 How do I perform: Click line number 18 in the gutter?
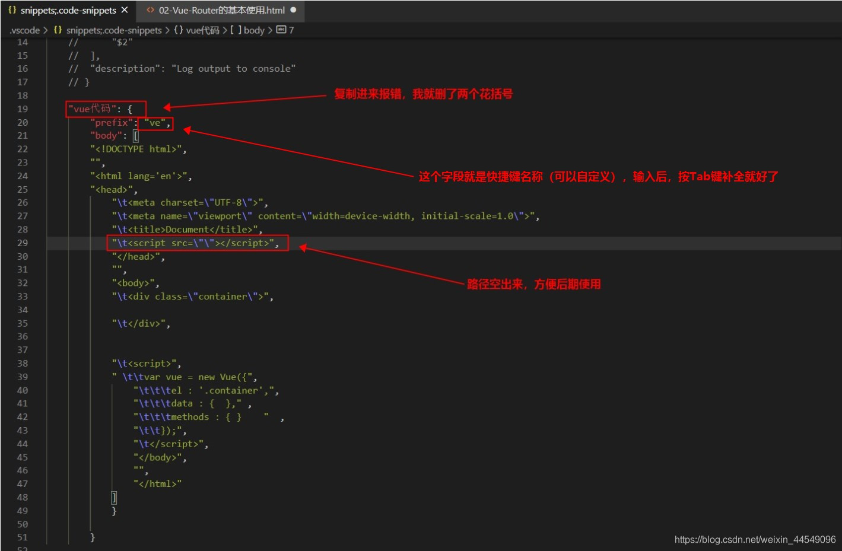click(x=23, y=95)
